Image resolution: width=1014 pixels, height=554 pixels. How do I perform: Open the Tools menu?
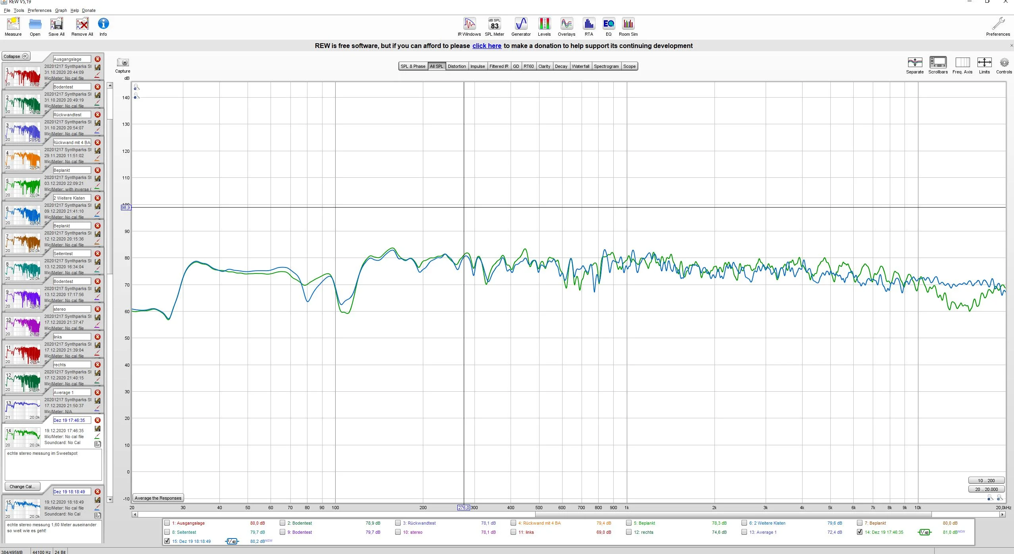pyautogui.click(x=19, y=10)
